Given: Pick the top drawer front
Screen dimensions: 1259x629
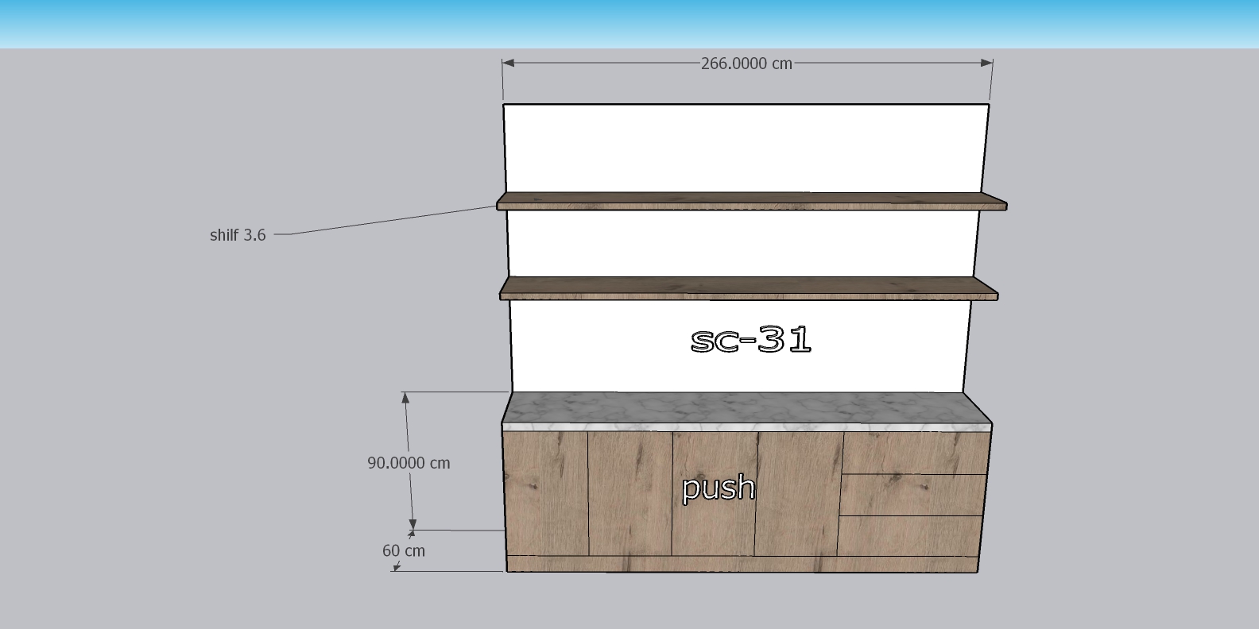Looking at the screenshot, I should 914,453.
